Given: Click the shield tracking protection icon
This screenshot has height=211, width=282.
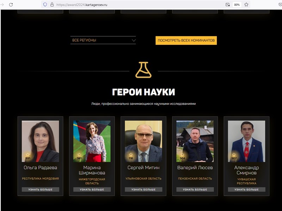Looking at the screenshot, I should 45,5.
